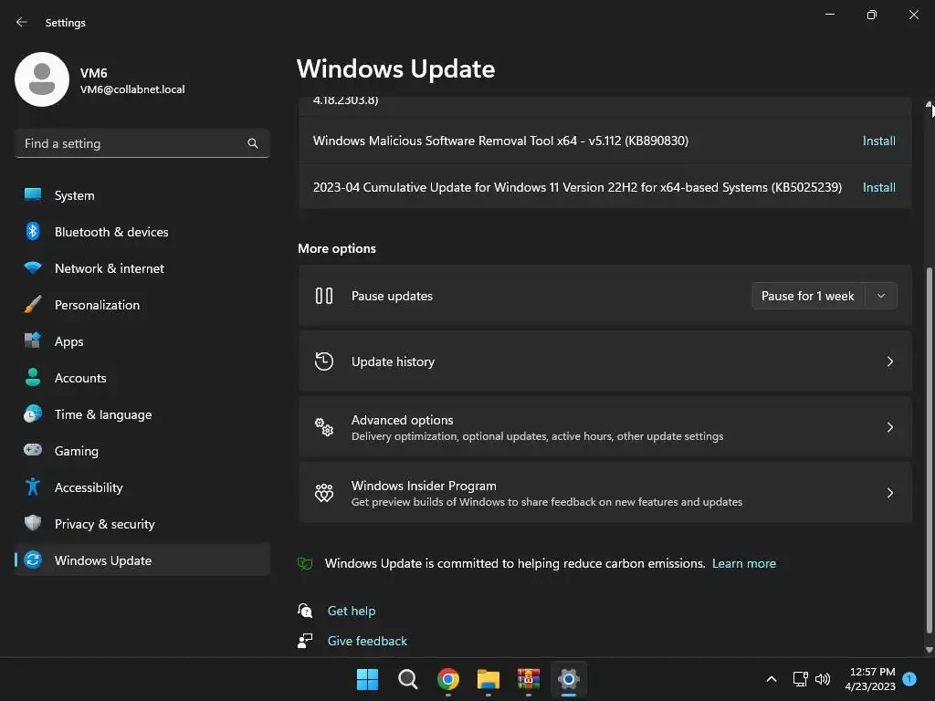This screenshot has height=701, width=935.
Task: Open the Get help link
Action: pyautogui.click(x=352, y=611)
